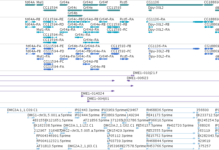Select the Gr64e gene label
Viewport: 219px width, 150px height.
click(88, 7)
